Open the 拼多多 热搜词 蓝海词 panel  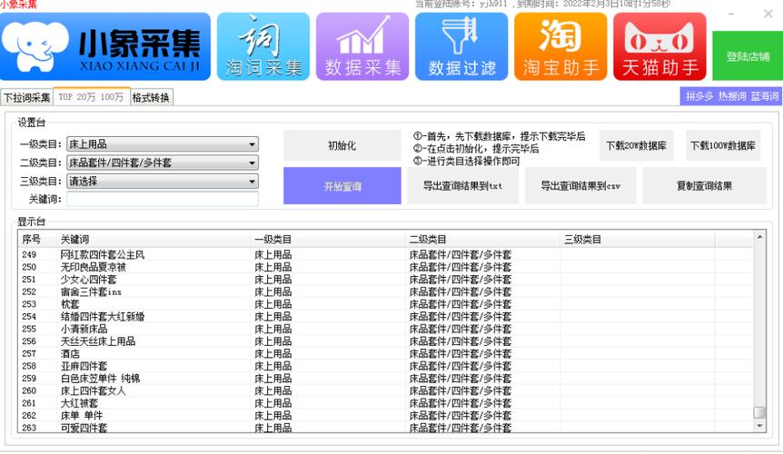pyautogui.click(x=731, y=95)
